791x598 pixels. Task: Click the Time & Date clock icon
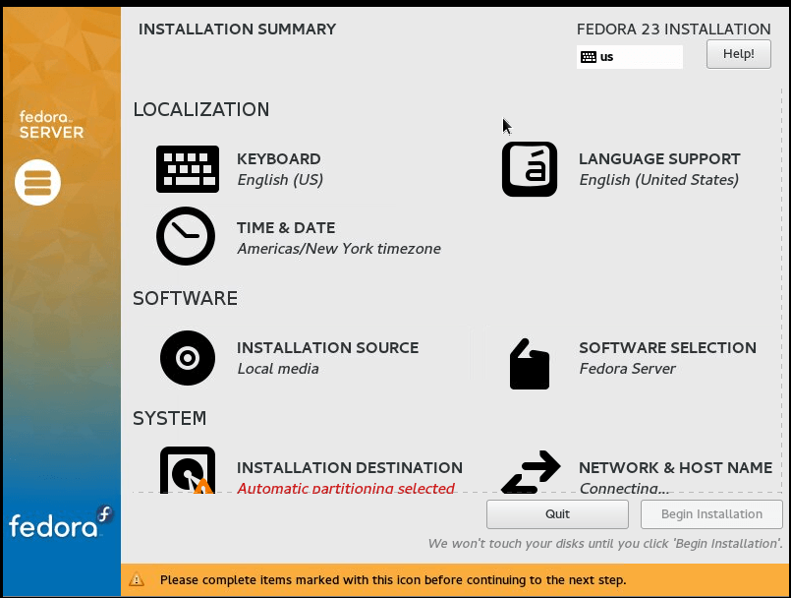coord(186,236)
